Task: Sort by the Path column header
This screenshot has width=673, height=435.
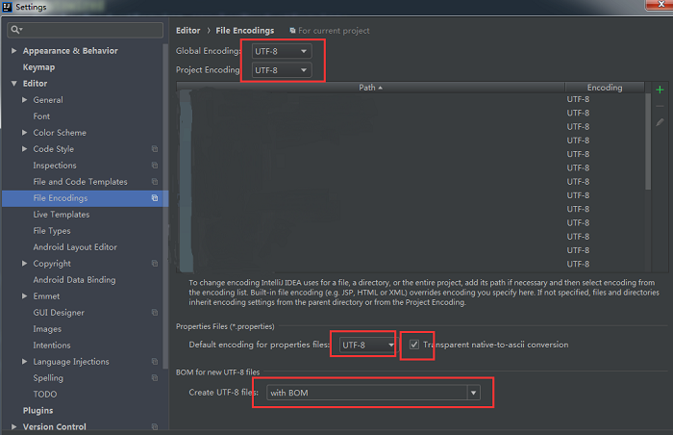Action: [x=370, y=88]
